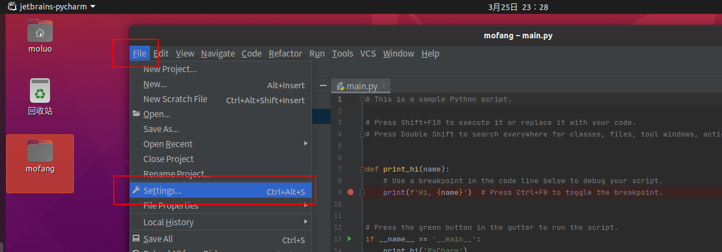The width and height of the screenshot is (722, 252).
Task: Select New Scratch File entry
Action: [220, 99]
